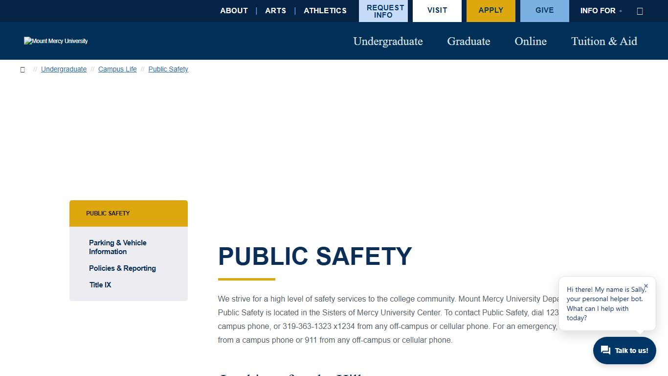
Task: Open Parking & Vehicle Information page
Action: (117, 247)
